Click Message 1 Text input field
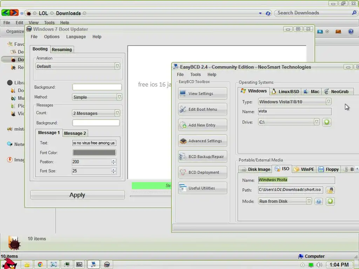 (x=94, y=143)
